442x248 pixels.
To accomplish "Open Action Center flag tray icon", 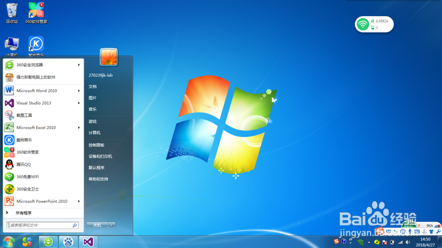I will tap(385, 242).
